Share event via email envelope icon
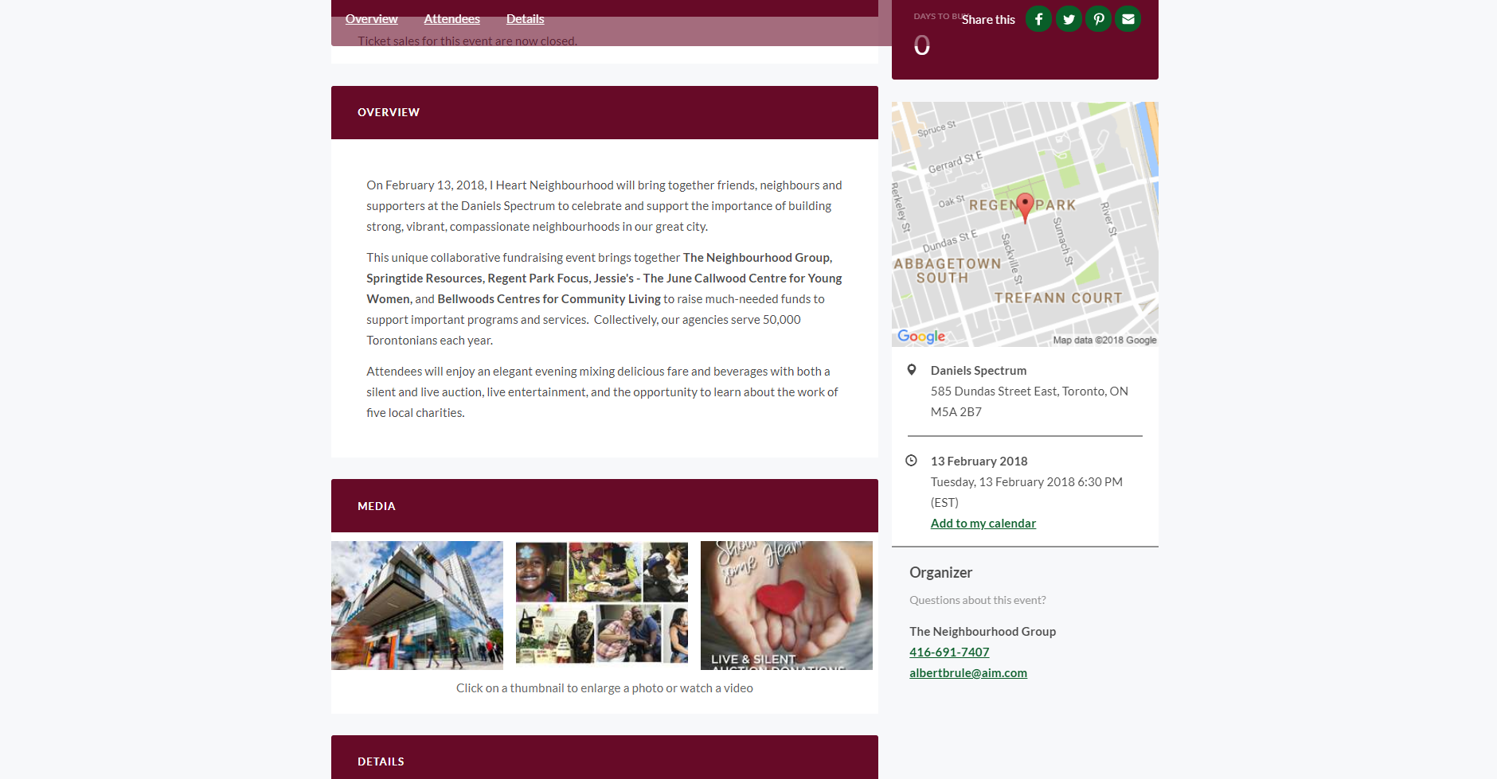The width and height of the screenshot is (1497, 779). click(x=1128, y=19)
